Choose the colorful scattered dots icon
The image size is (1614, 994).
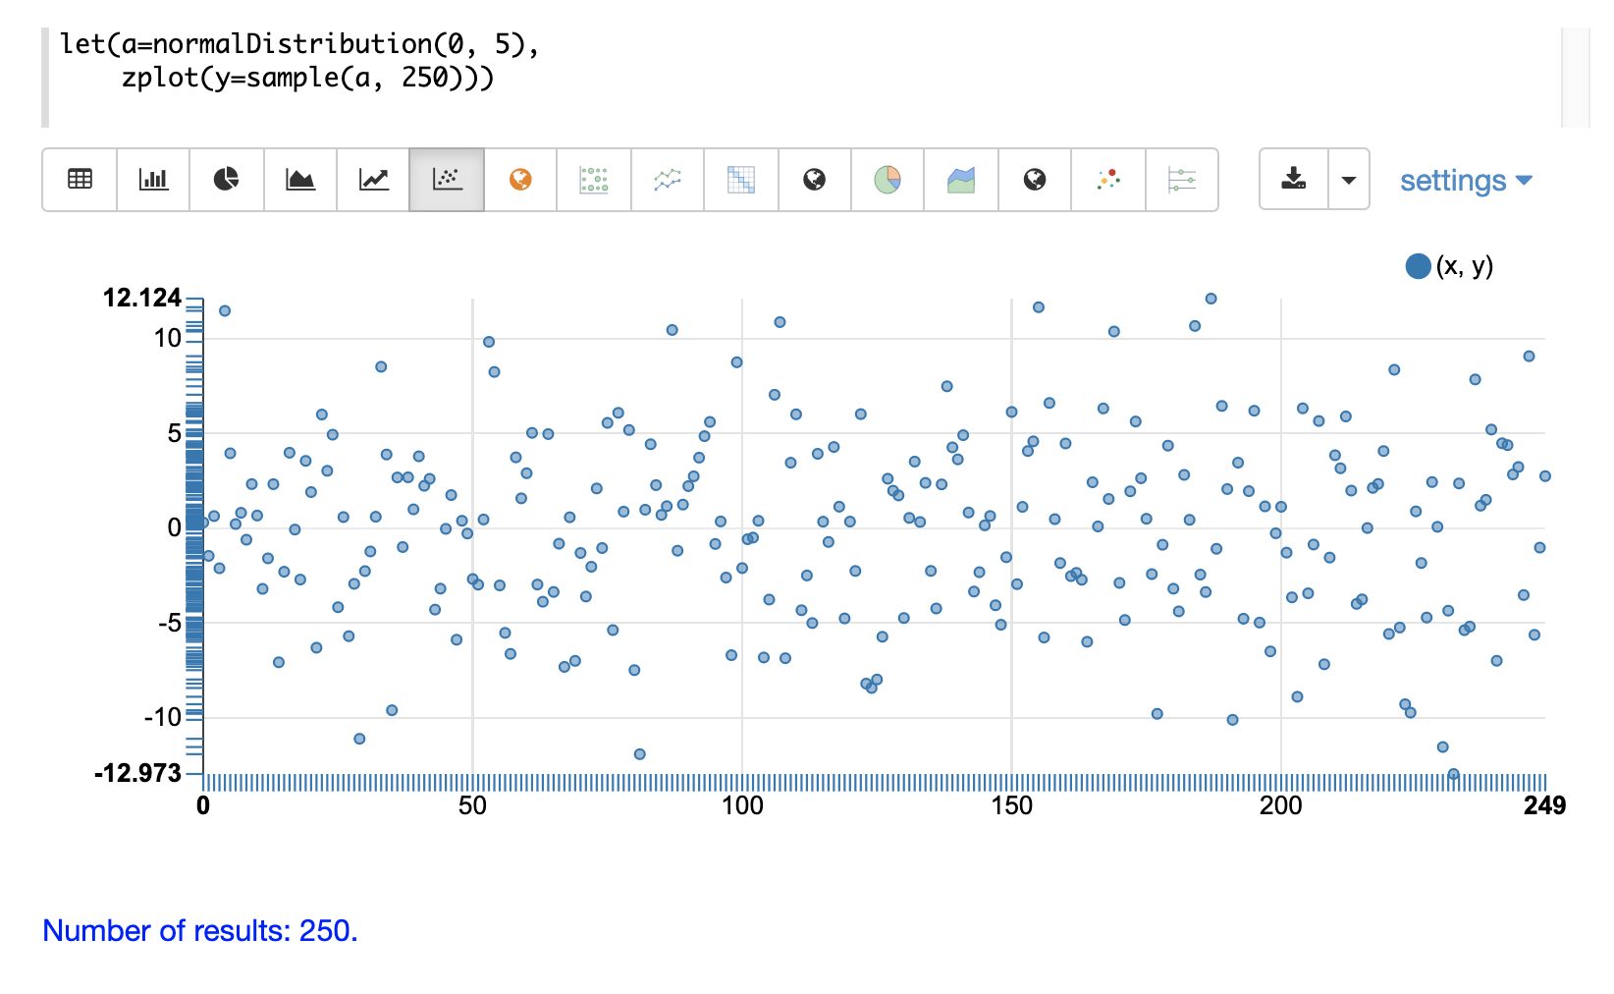click(1108, 180)
